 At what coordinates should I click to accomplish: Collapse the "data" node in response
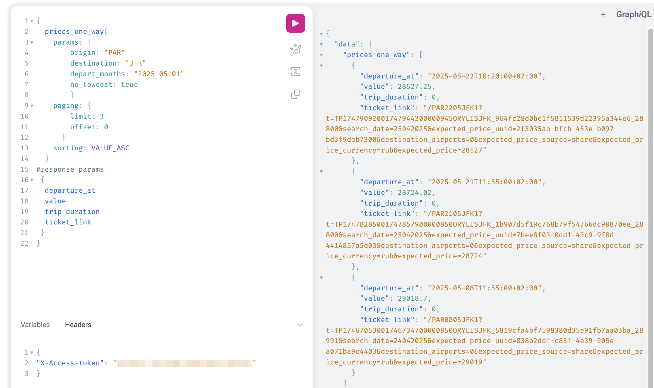click(x=321, y=45)
